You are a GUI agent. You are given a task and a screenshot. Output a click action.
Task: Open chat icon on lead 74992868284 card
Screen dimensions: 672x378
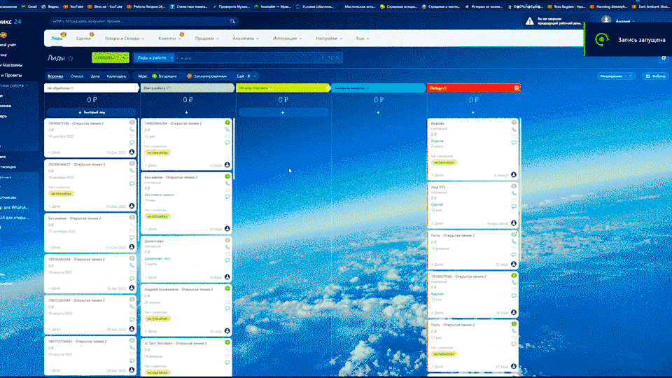227,143
